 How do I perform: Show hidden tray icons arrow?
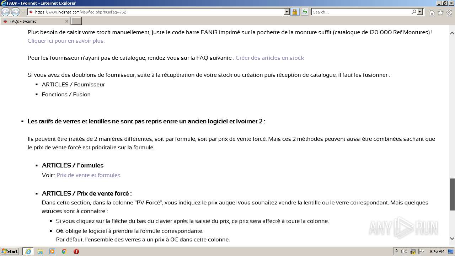[x=396, y=251]
